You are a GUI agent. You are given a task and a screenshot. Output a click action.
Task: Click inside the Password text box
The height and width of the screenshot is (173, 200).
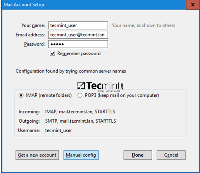click(78, 44)
